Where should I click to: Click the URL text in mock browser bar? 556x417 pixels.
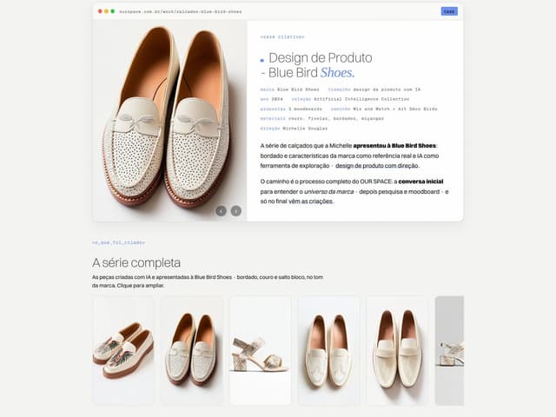coord(181,11)
